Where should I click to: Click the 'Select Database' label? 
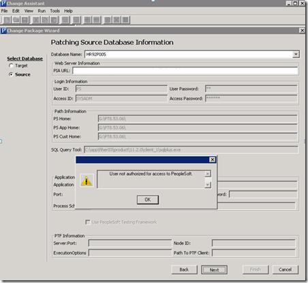coord(25,59)
